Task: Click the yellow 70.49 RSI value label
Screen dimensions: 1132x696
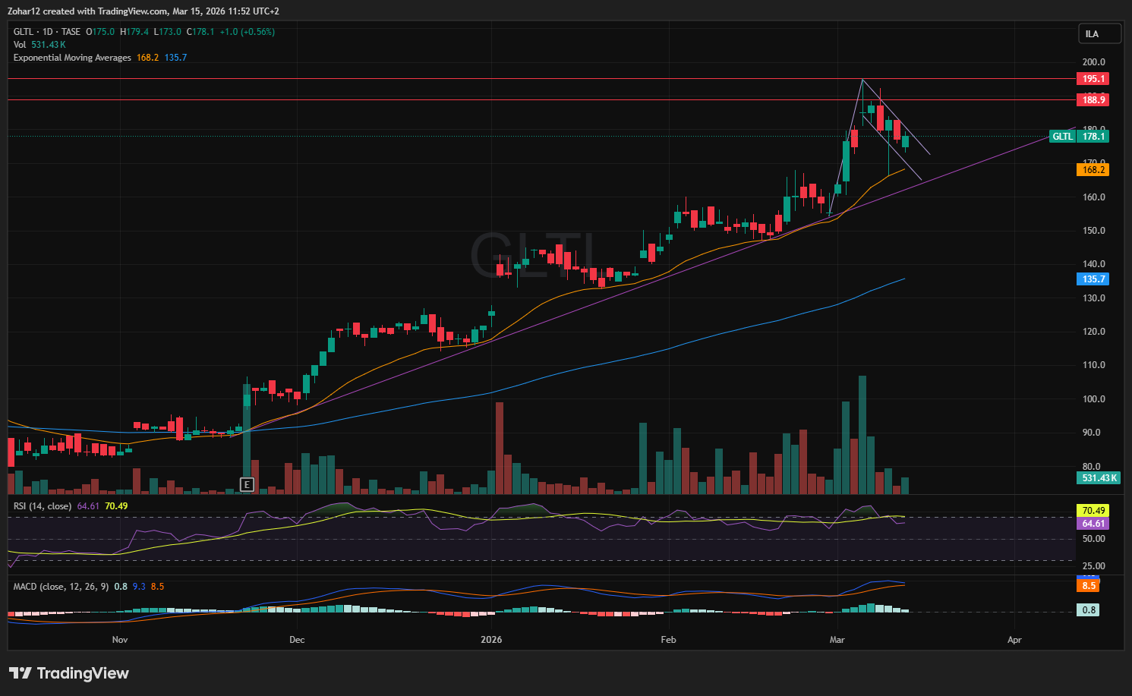Action: (x=1093, y=511)
